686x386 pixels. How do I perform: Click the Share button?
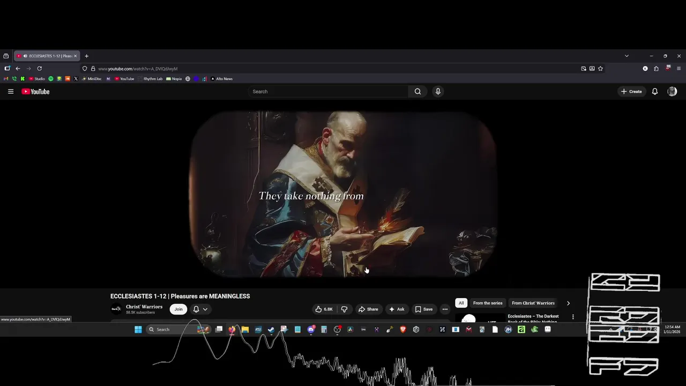click(368, 309)
